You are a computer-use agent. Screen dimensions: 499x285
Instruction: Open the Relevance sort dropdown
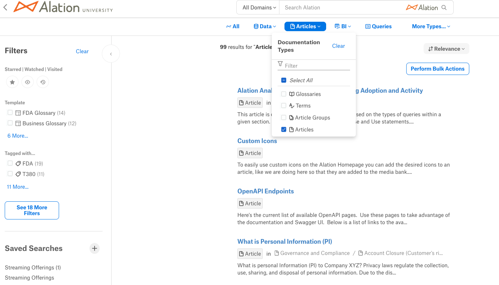coord(446,49)
